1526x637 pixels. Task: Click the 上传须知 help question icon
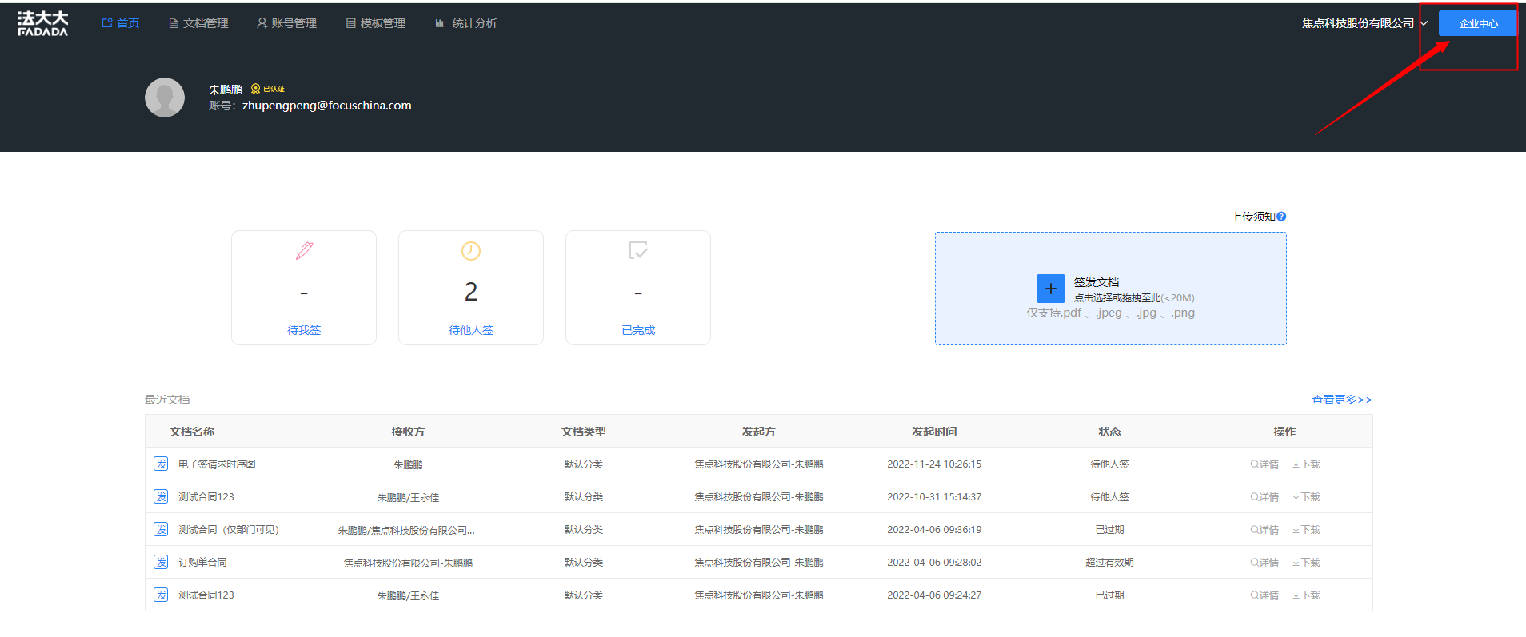tap(1281, 217)
